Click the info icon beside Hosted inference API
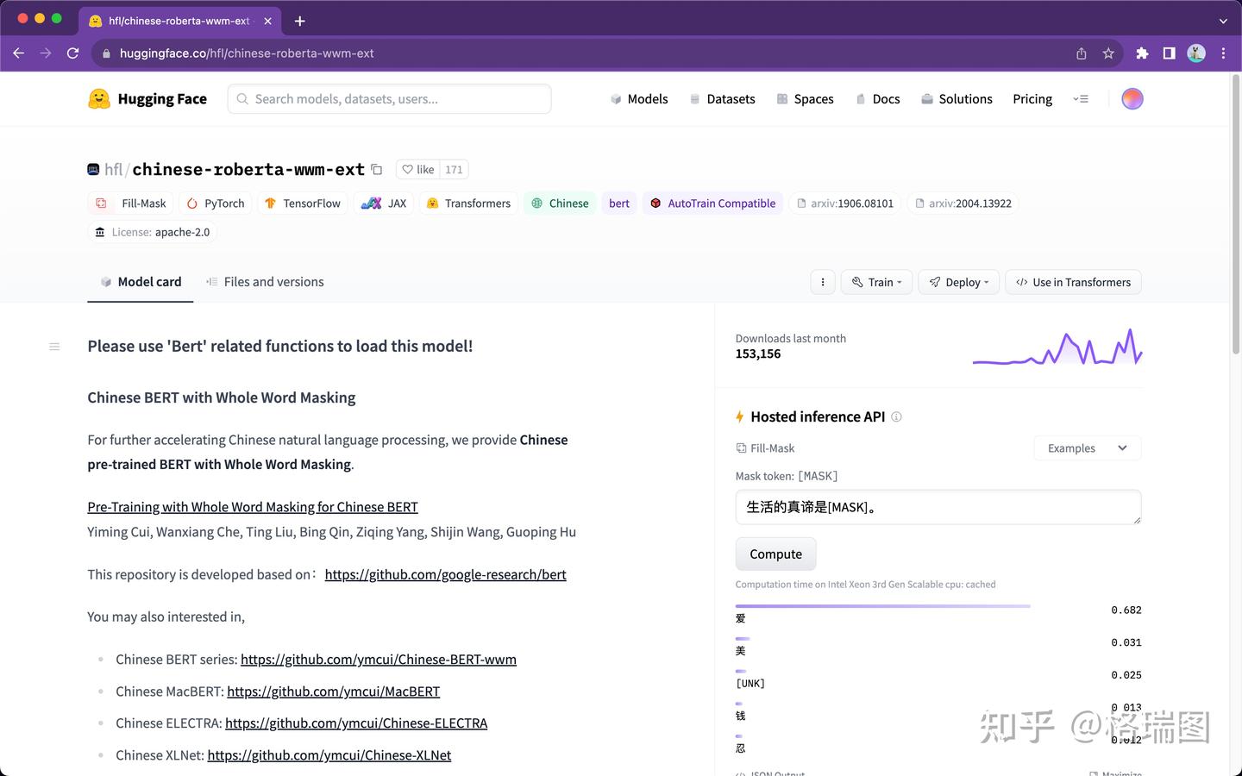Screen dimensions: 1242x776 pyautogui.click(x=896, y=417)
